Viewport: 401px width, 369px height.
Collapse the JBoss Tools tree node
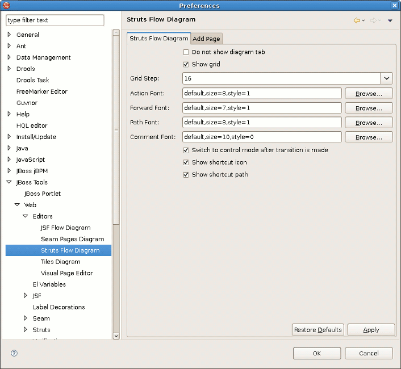pyautogui.click(x=9, y=182)
